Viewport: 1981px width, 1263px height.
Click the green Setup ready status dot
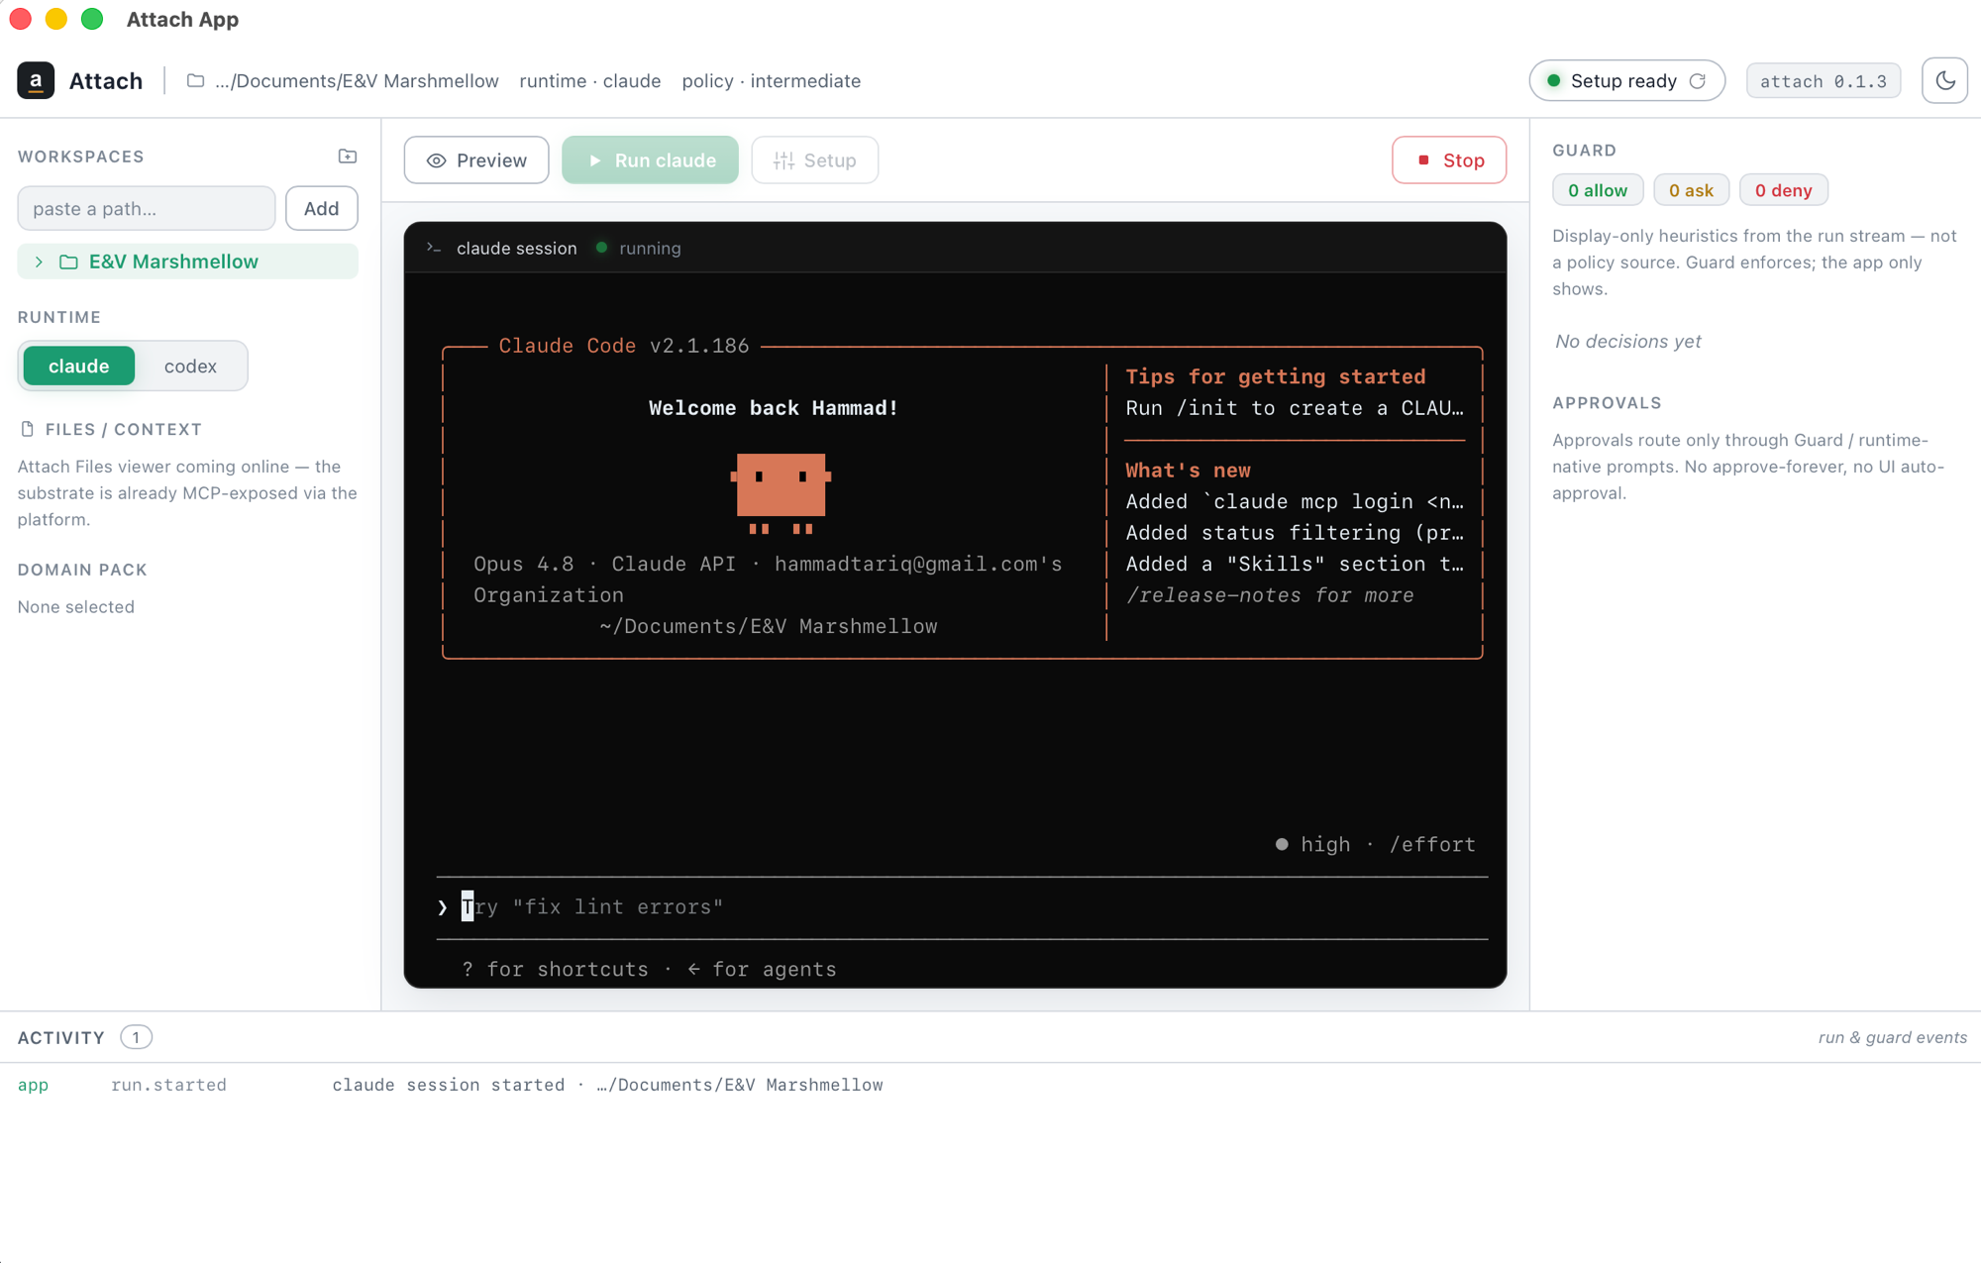(1554, 80)
